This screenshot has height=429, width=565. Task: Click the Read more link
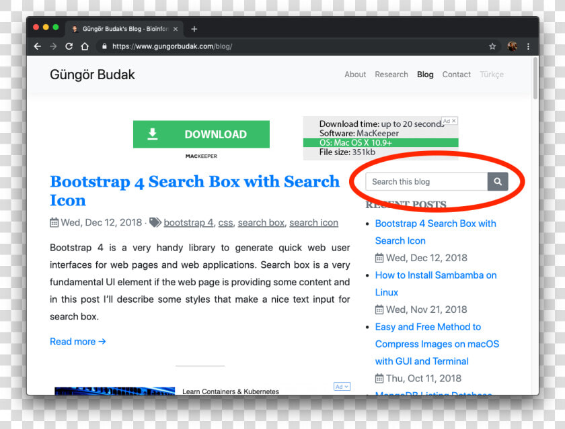pyautogui.click(x=78, y=342)
